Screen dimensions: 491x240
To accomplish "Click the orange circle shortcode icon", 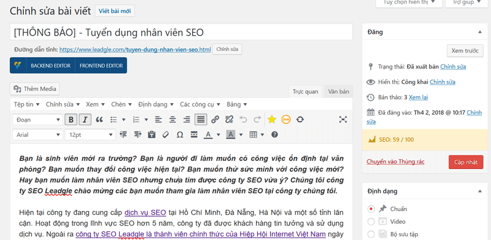I will click(286, 119).
